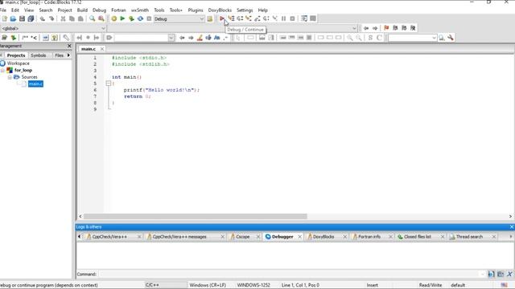Switch to the Symbols tab

[39, 55]
